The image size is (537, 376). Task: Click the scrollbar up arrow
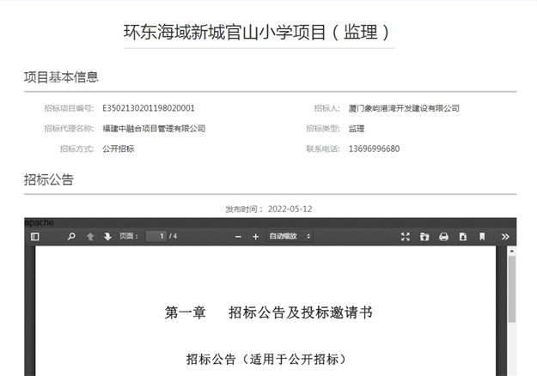click(512, 252)
